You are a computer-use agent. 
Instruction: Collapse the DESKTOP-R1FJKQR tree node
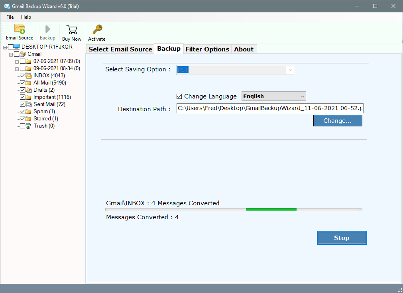pos(5,47)
